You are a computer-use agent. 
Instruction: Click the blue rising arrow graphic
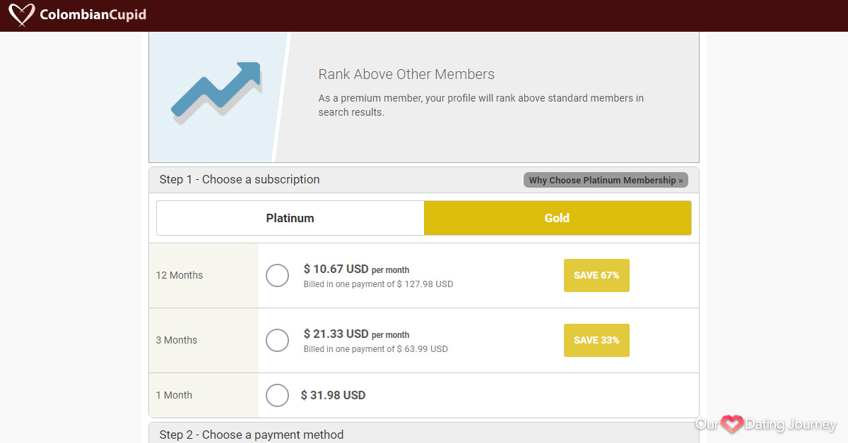click(x=217, y=92)
